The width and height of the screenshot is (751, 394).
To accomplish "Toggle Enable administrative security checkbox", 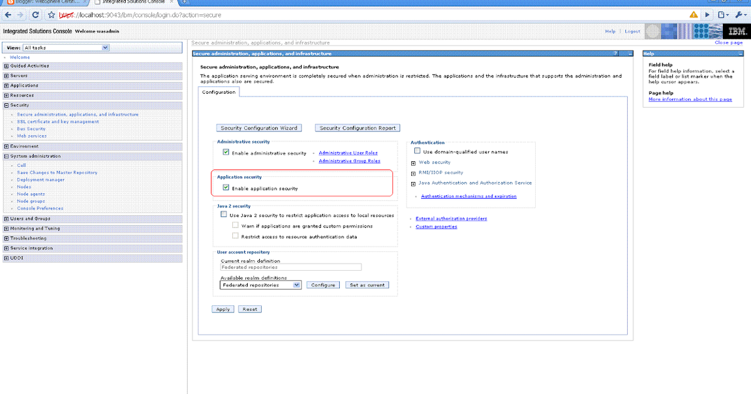I will click(226, 152).
